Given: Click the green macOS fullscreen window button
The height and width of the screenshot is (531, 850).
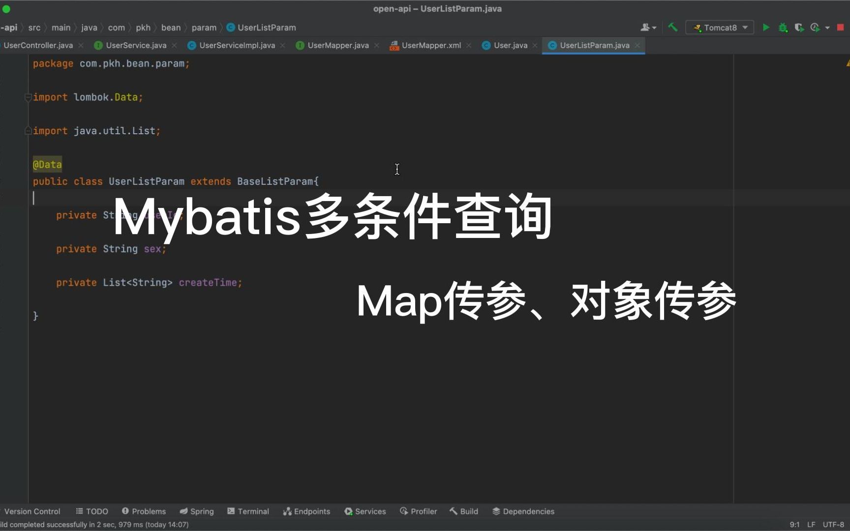Looking at the screenshot, I should [6, 9].
